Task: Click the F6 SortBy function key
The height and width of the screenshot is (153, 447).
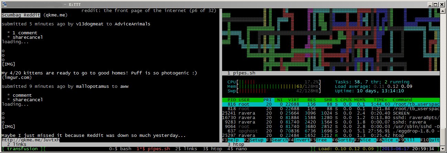Action: 343,140
